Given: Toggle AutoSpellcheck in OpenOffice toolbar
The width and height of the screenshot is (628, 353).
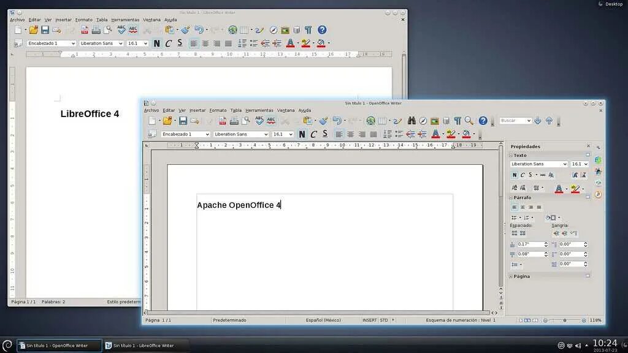Looking at the screenshot, I should click(x=270, y=121).
